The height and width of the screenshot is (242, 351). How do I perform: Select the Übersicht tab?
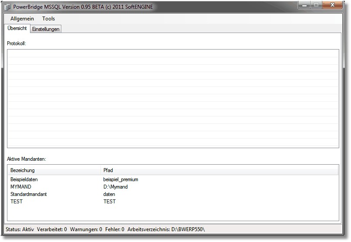point(17,28)
